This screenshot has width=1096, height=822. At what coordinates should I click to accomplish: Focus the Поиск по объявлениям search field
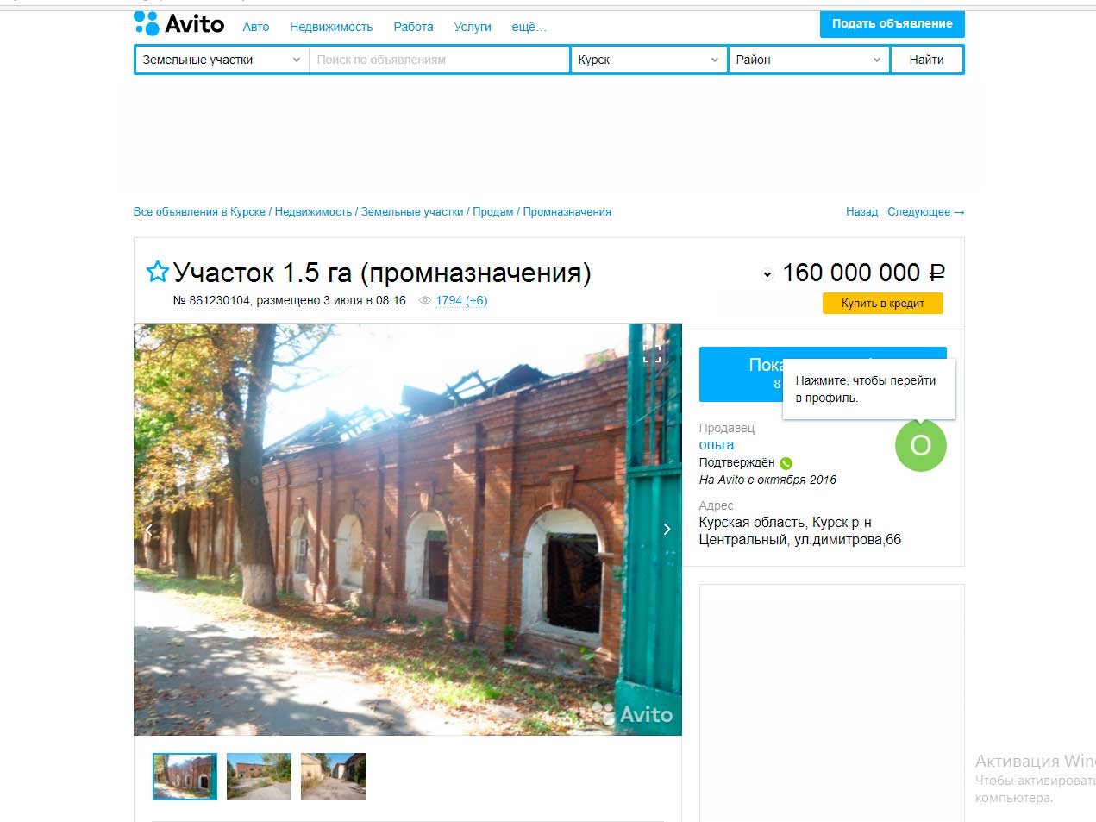tap(438, 60)
